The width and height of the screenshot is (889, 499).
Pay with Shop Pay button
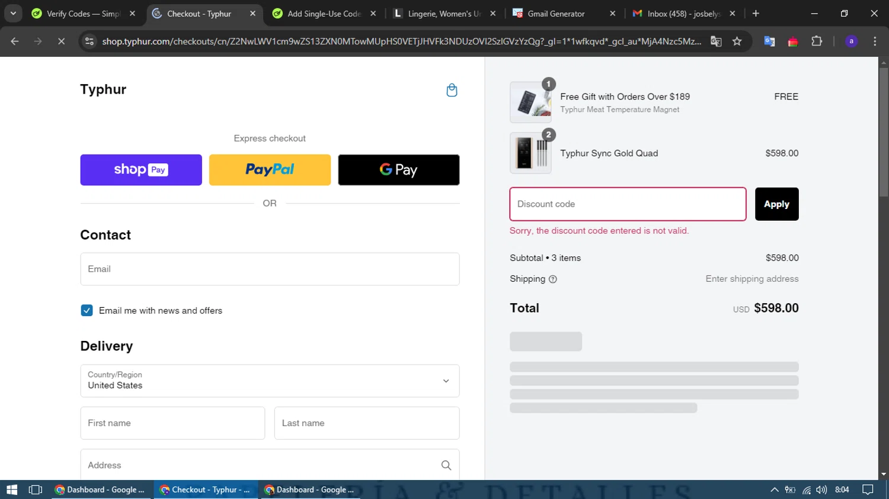pos(141,170)
